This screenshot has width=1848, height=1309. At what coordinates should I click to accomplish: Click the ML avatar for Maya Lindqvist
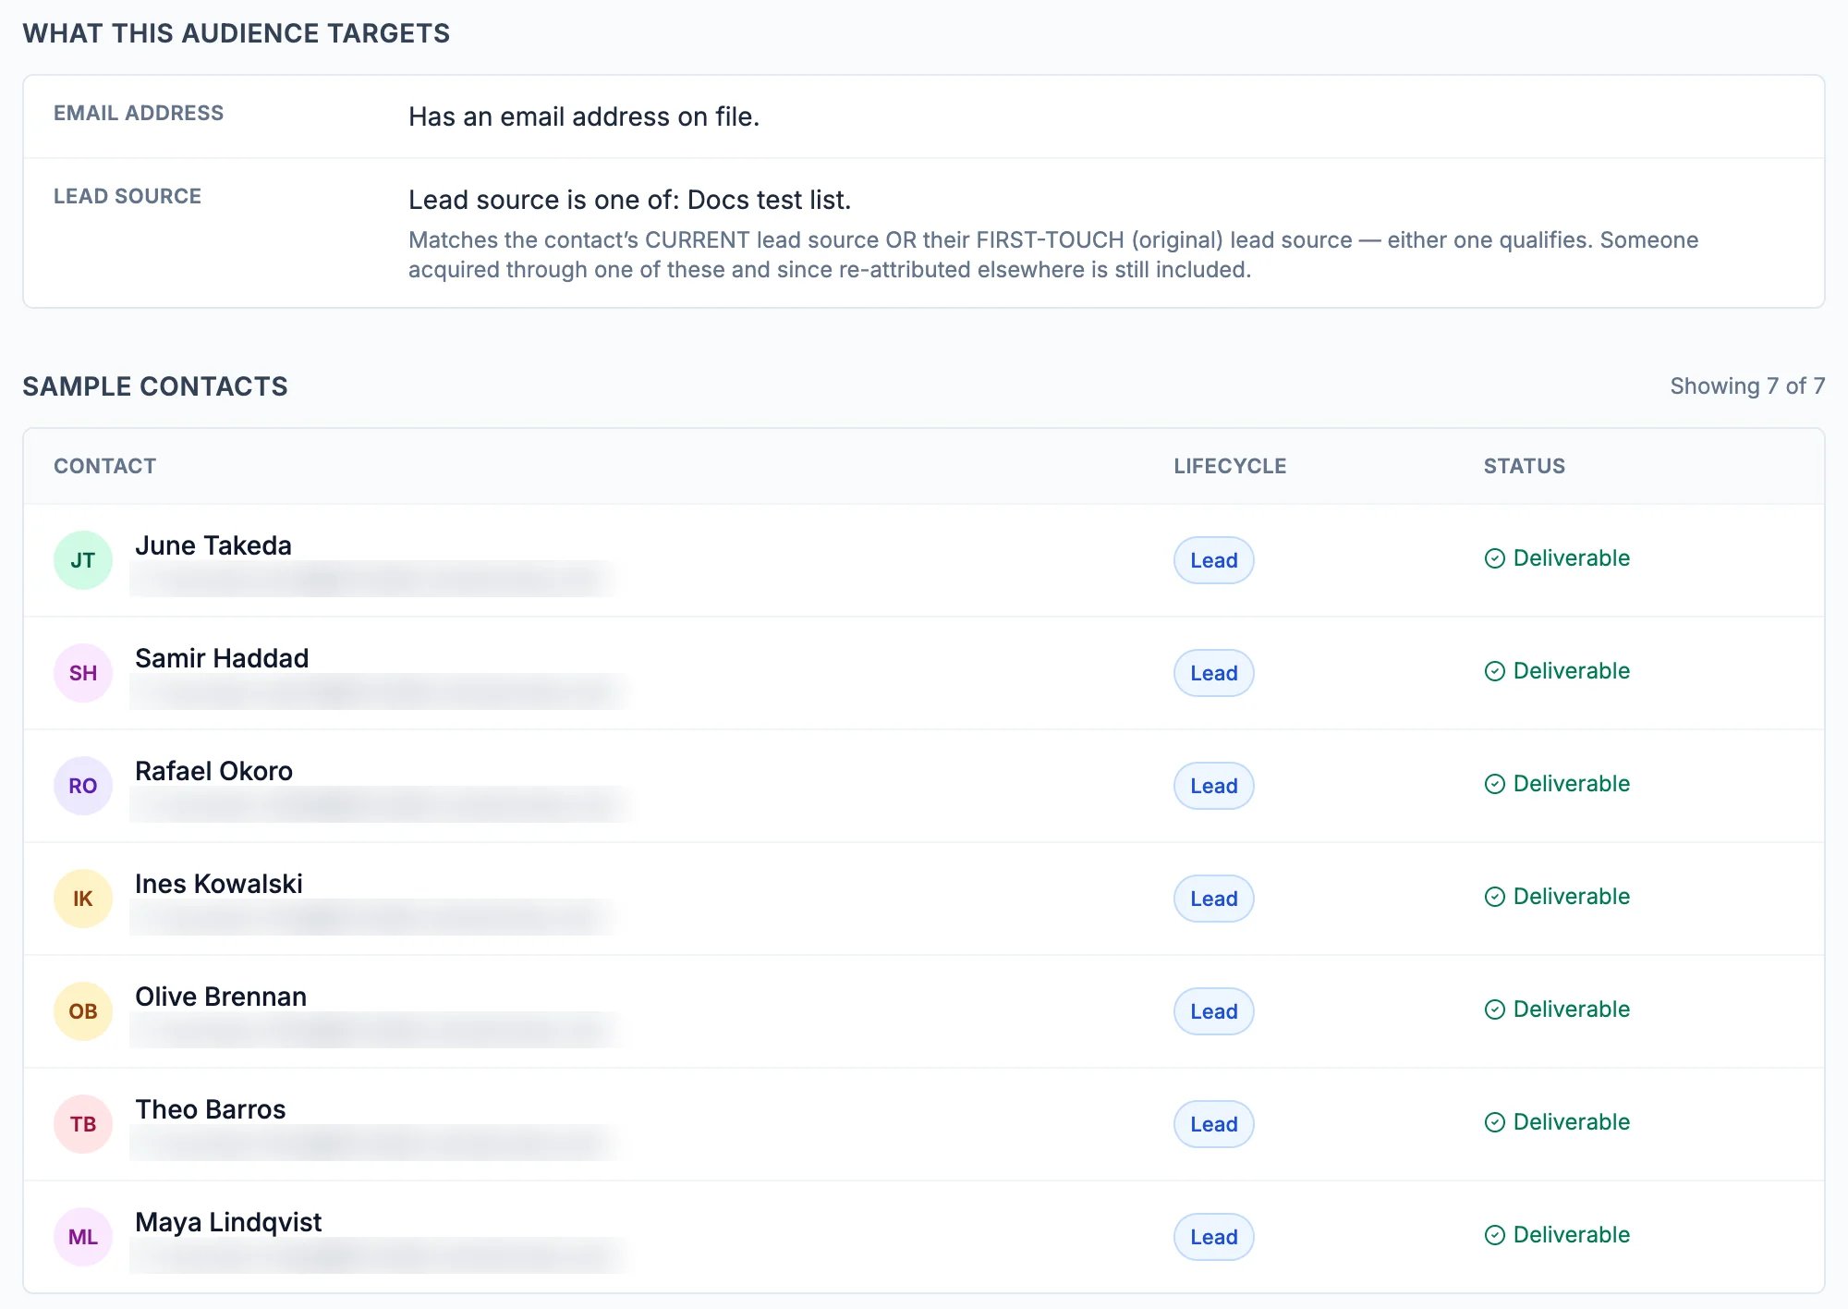click(83, 1237)
